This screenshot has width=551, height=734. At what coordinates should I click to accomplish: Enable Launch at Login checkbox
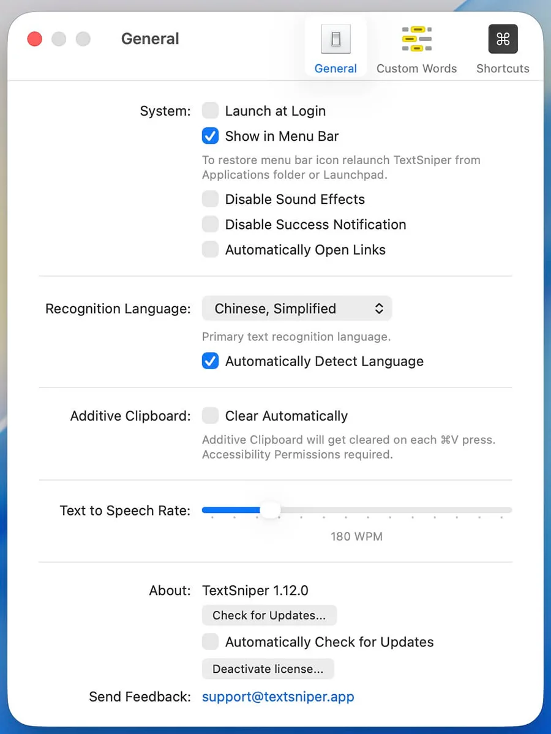point(210,111)
